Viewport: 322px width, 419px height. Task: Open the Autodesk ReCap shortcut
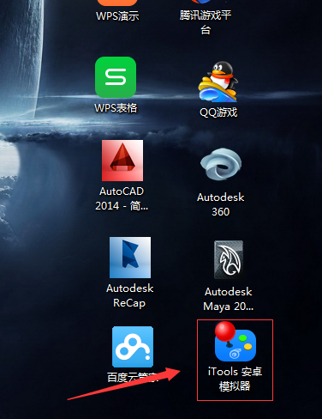130,258
